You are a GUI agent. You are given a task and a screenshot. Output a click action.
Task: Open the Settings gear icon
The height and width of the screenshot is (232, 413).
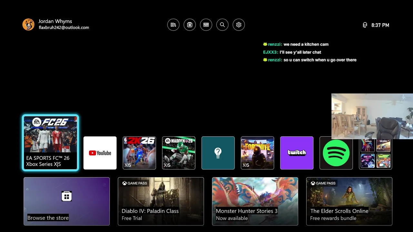coord(239,25)
